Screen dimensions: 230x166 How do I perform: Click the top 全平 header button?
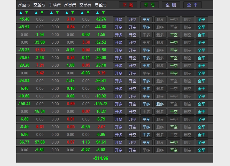[x=193, y=5]
